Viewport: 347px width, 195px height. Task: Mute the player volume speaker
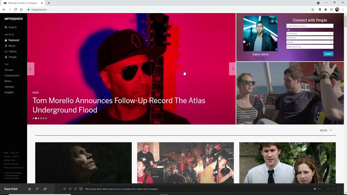click(315, 189)
